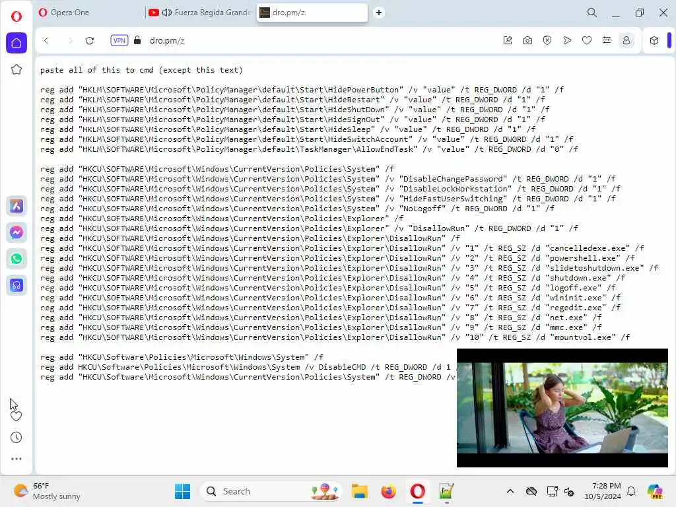Viewport: 676px width, 507px height.
Task: Go back to the previous page
Action: tap(46, 40)
